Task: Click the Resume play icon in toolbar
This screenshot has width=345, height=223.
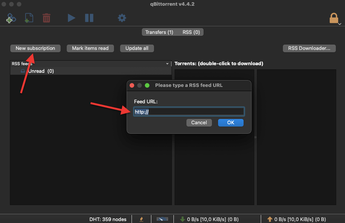Action: (x=72, y=18)
